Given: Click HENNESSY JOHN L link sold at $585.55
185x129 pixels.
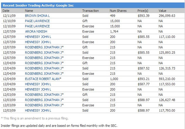Looking at the screenshot, I should point(38,37).
